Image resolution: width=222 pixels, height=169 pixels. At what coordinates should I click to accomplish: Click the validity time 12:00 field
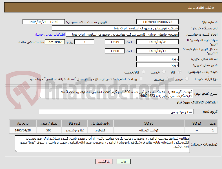115,51
